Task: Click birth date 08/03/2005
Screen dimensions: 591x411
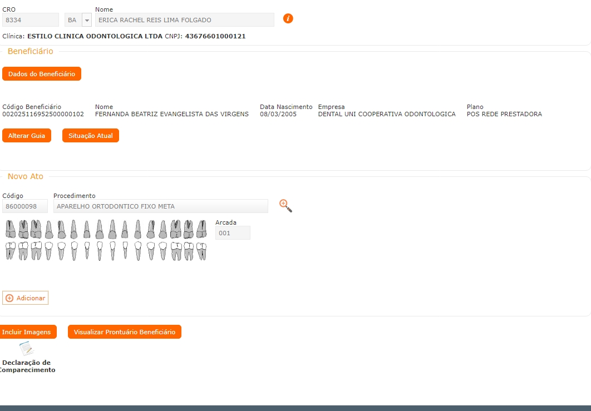Action: click(x=278, y=114)
